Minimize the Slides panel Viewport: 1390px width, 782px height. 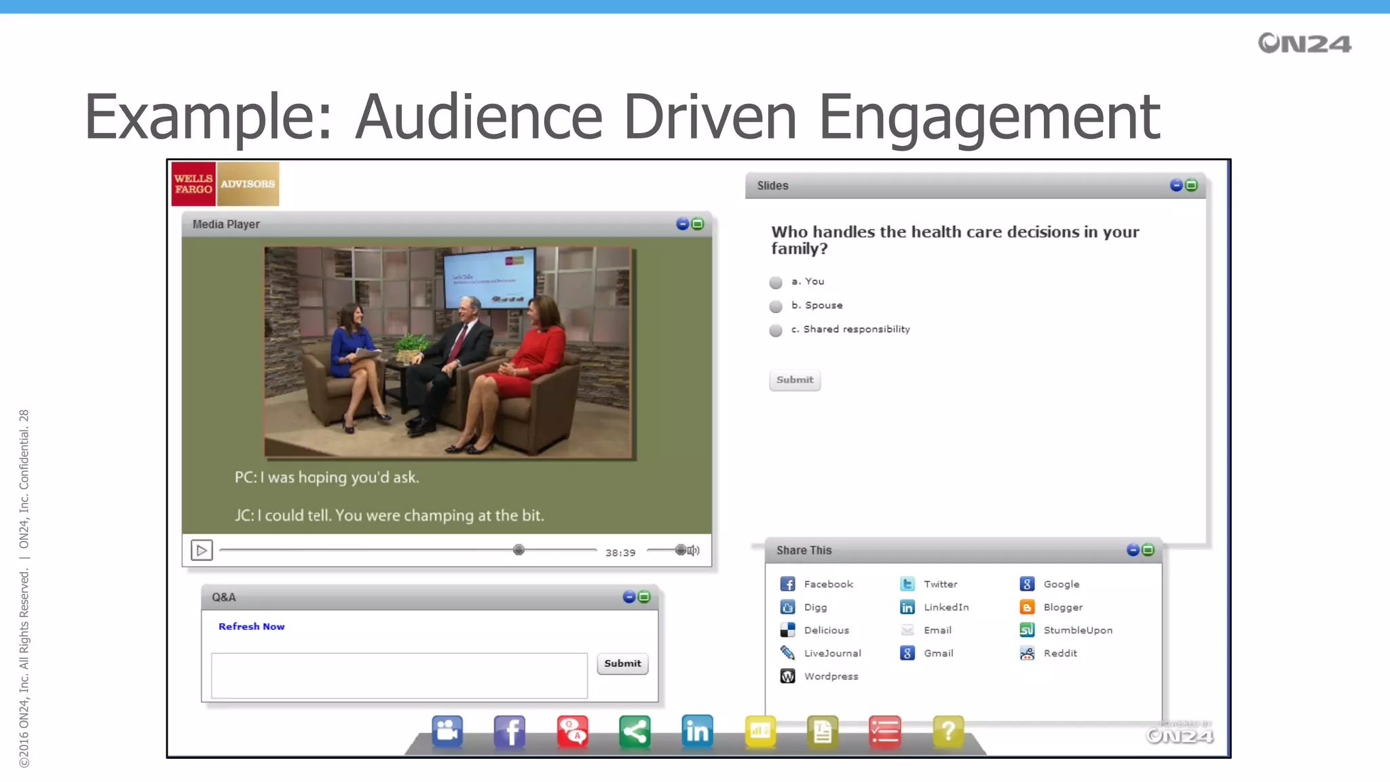pyautogui.click(x=1176, y=185)
